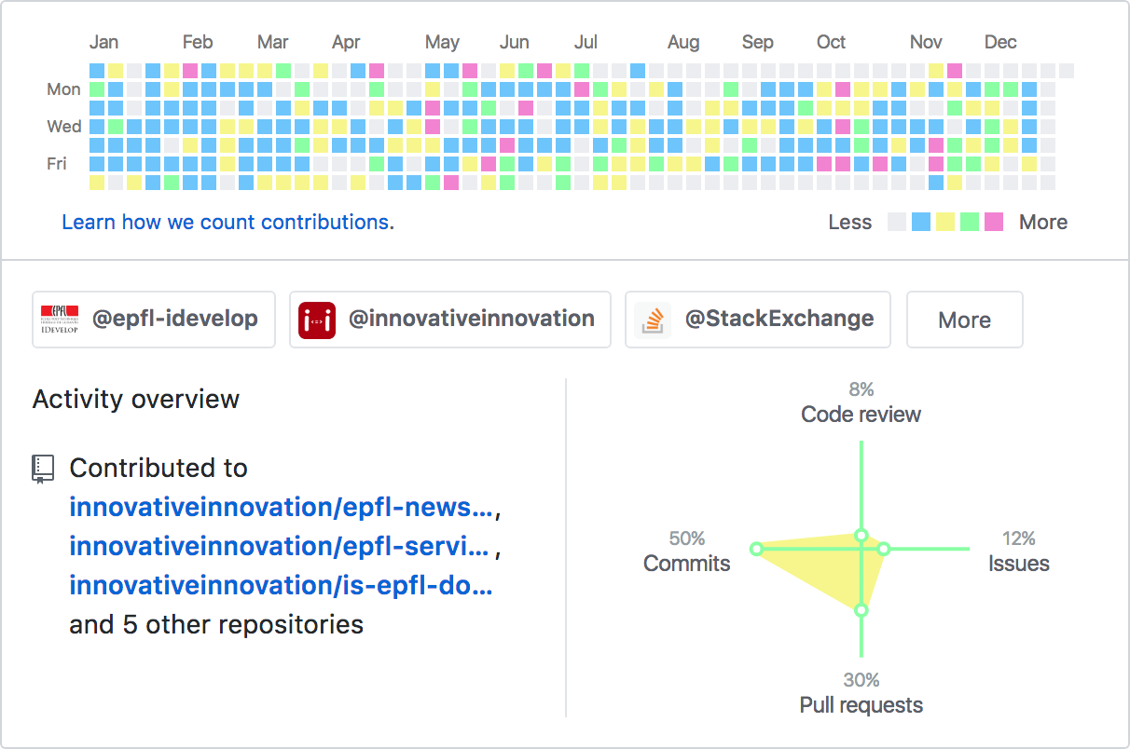Viewport: 1130px width, 749px height.
Task: Click the pink legend swatch next to More
Action: pyautogui.click(x=994, y=222)
